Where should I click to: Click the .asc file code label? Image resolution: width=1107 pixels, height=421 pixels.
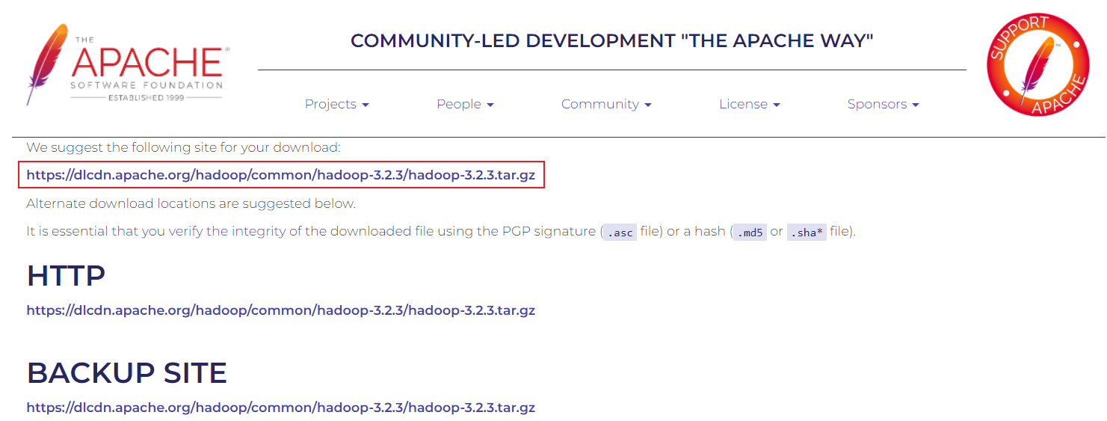tap(620, 232)
